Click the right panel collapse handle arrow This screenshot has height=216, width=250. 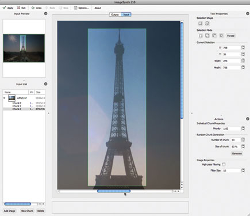(x=192, y=113)
